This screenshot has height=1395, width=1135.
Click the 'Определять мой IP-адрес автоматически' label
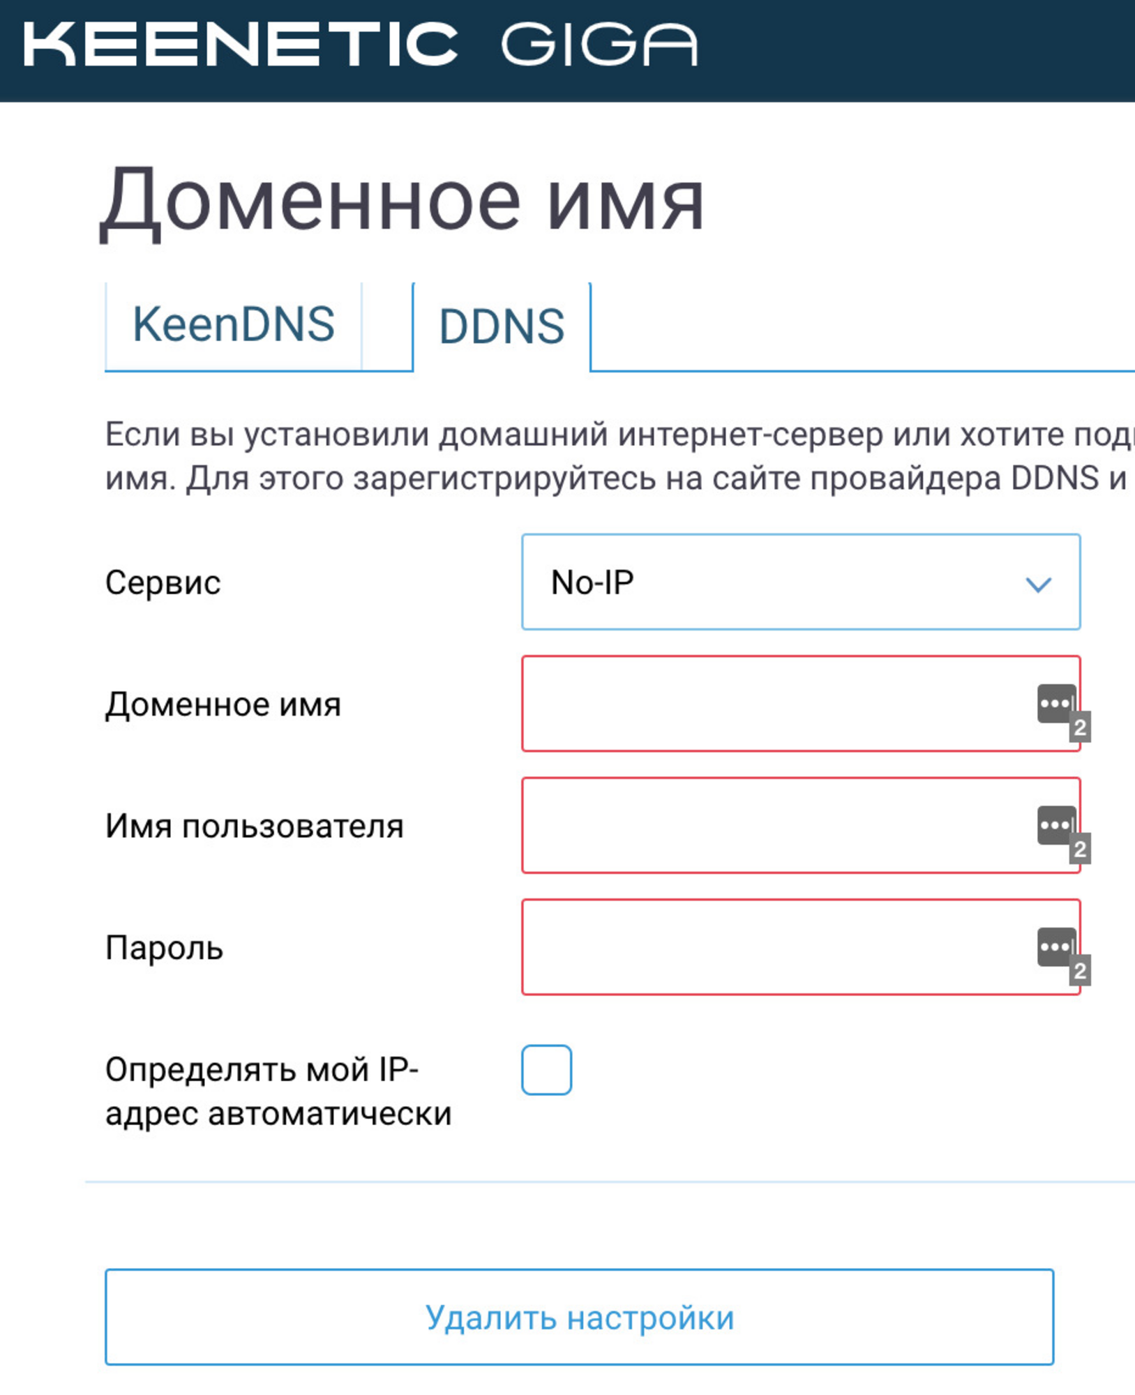278,1091
